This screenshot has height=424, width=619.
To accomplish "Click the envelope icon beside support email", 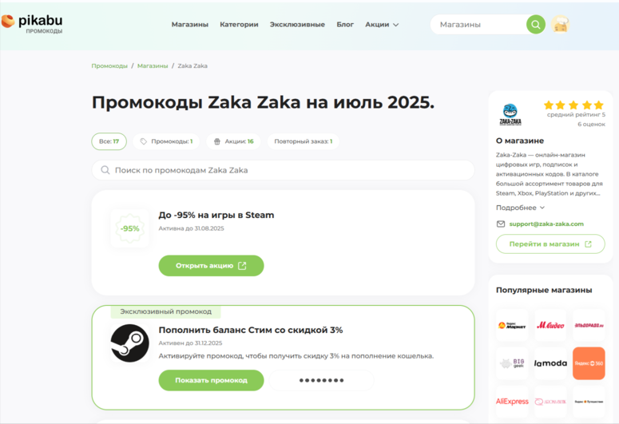I will click(501, 224).
